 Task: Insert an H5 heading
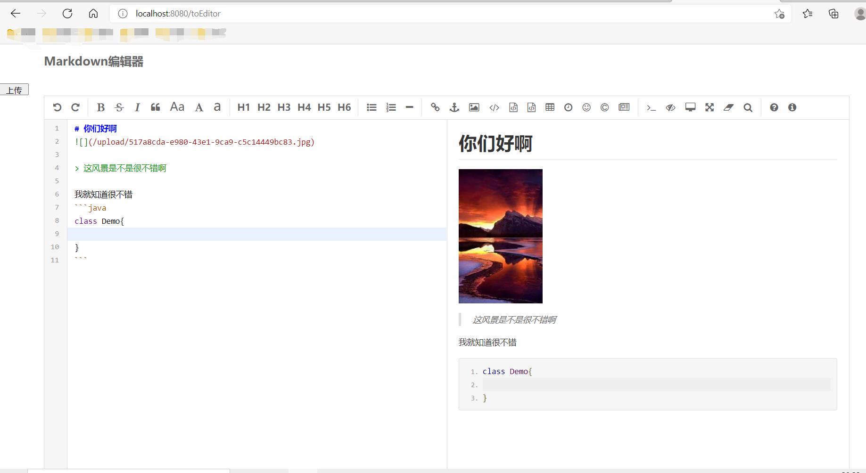point(324,107)
